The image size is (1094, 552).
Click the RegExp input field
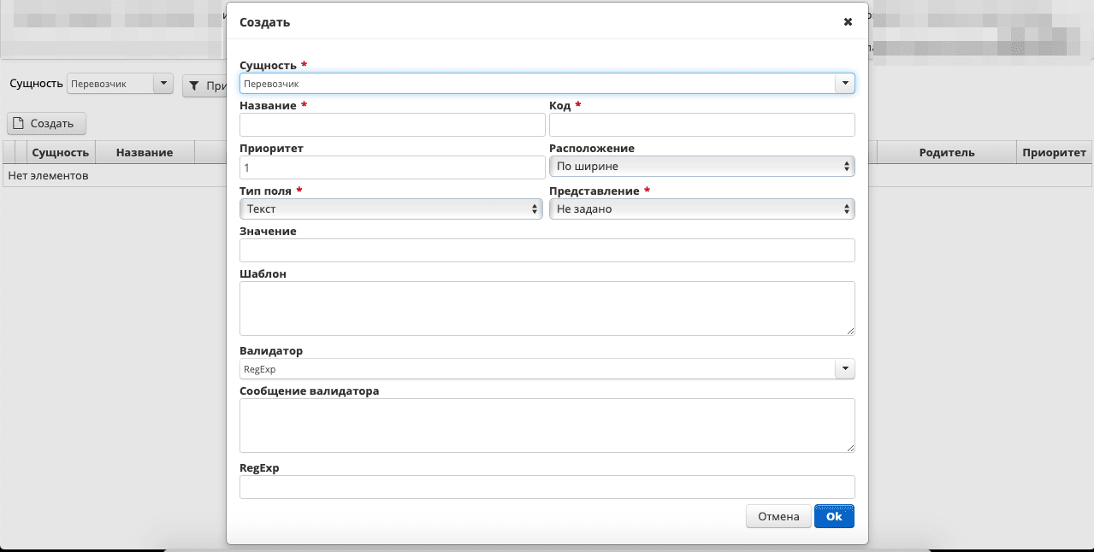(547, 487)
